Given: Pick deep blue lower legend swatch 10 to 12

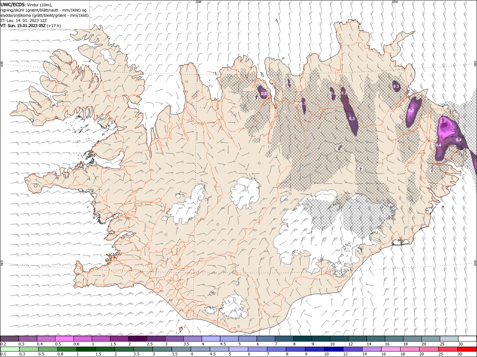Looking at the screenshot, I should pyautogui.click(x=334, y=349).
